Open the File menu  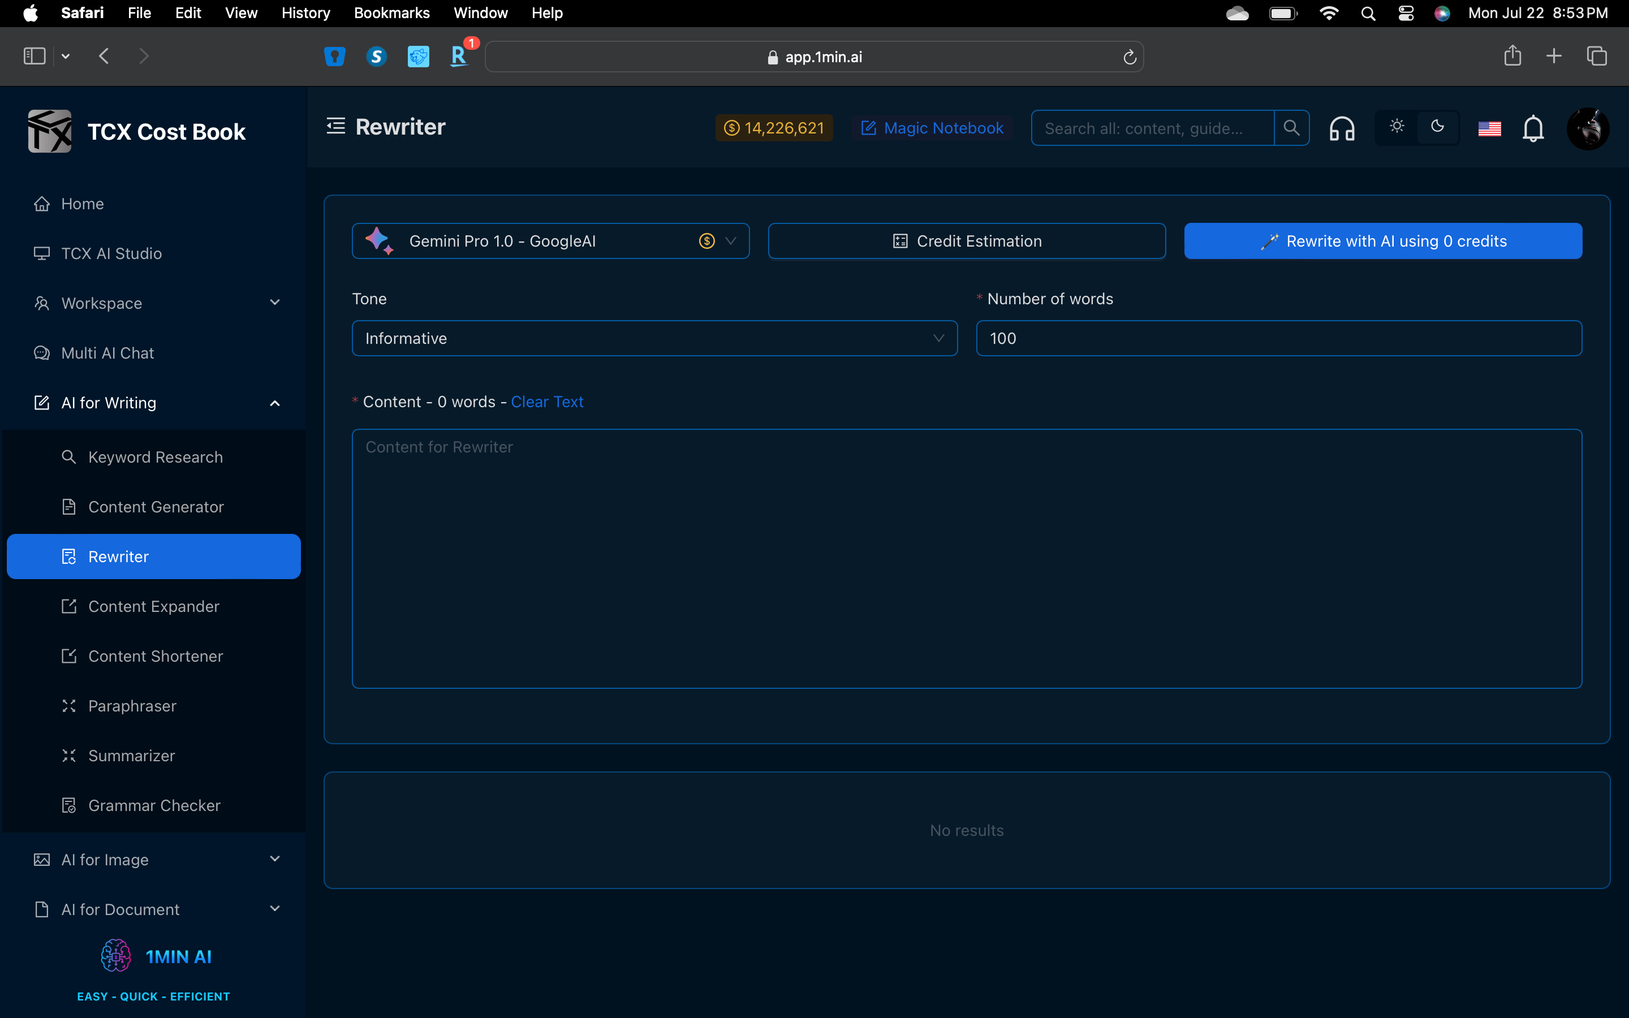pyautogui.click(x=139, y=13)
